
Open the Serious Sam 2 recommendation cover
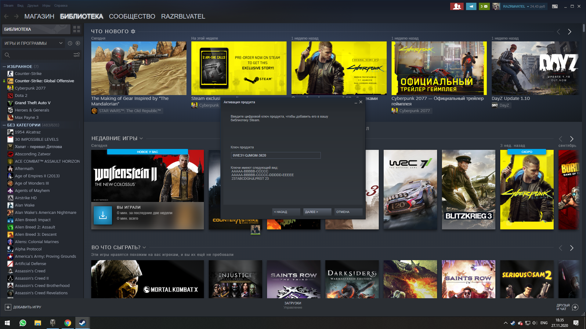[527, 279]
